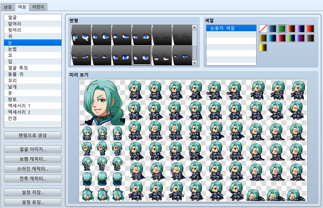
Task: Click the variation list scroll down arrow
Action: coord(194,63)
